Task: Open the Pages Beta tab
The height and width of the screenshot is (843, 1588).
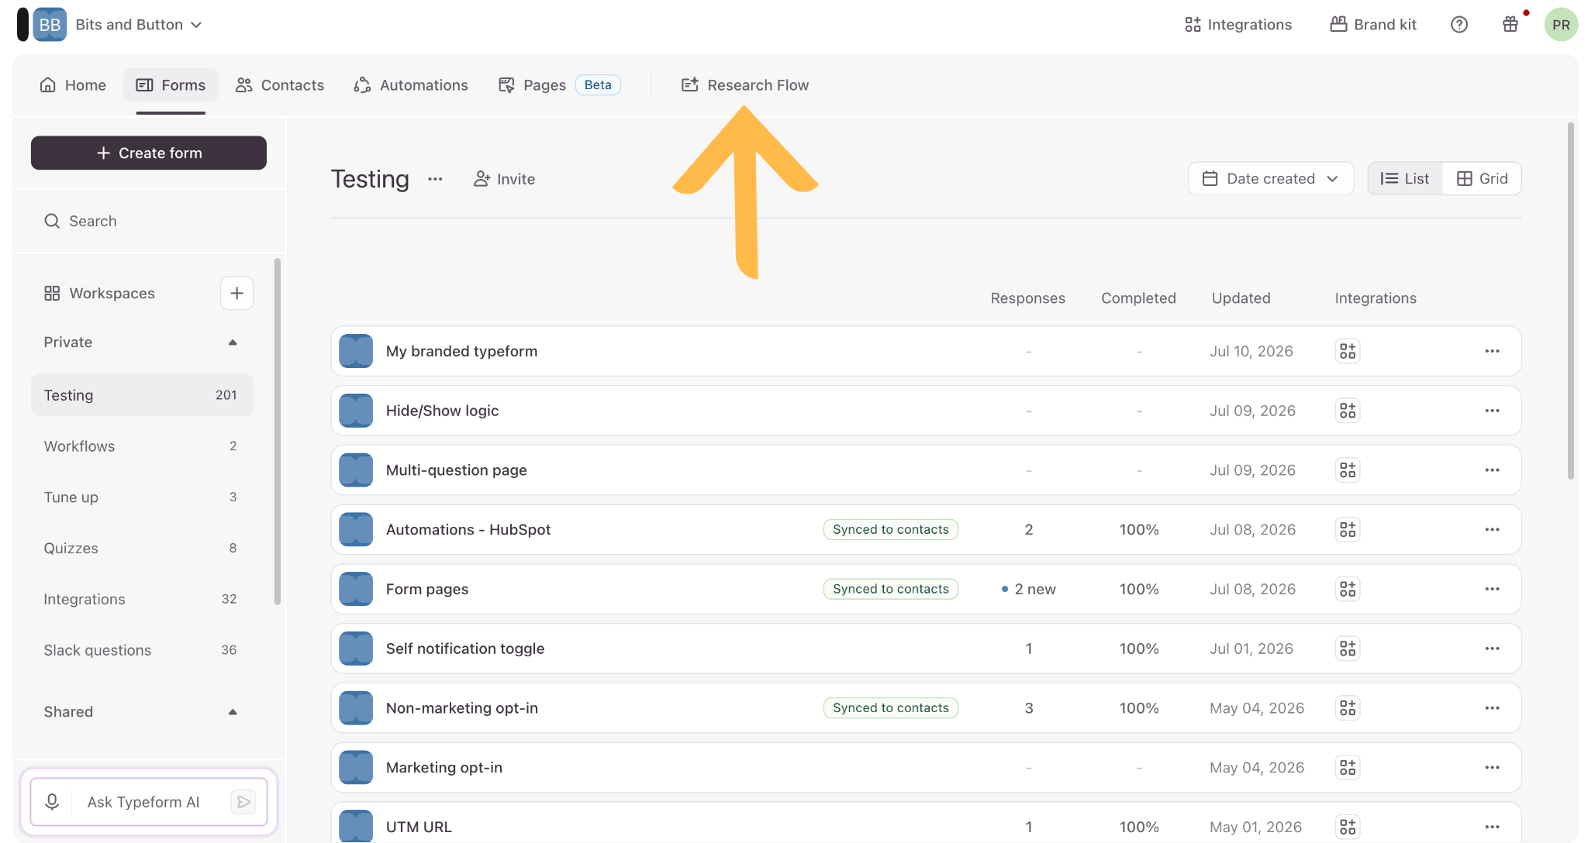Action: pyautogui.click(x=559, y=85)
